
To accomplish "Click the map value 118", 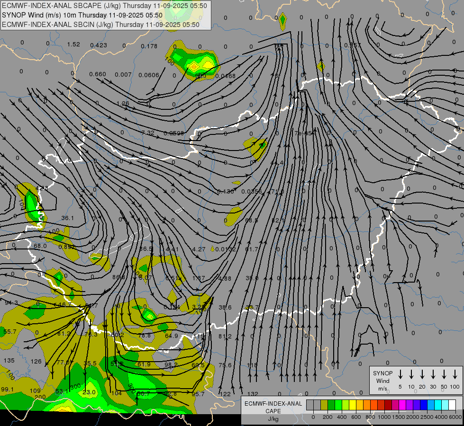I will [252, 365].
